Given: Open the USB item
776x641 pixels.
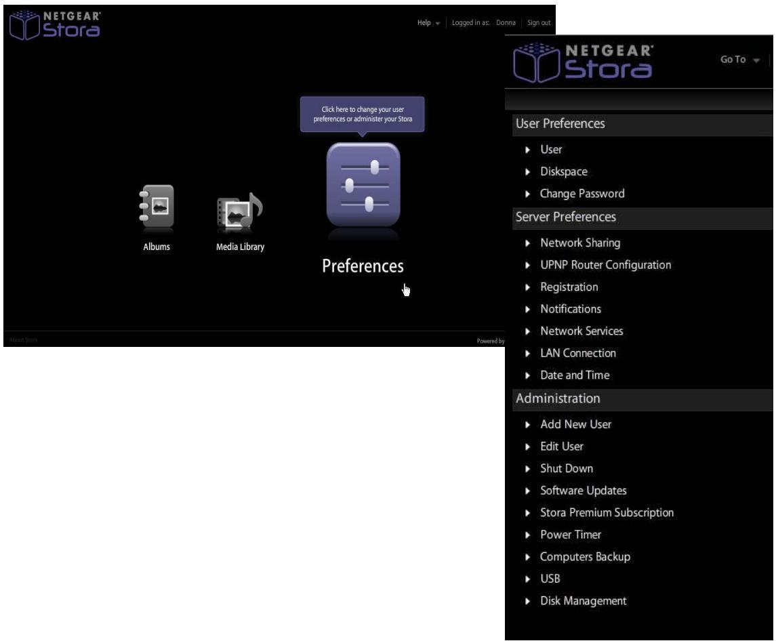Looking at the screenshot, I should 550,579.
